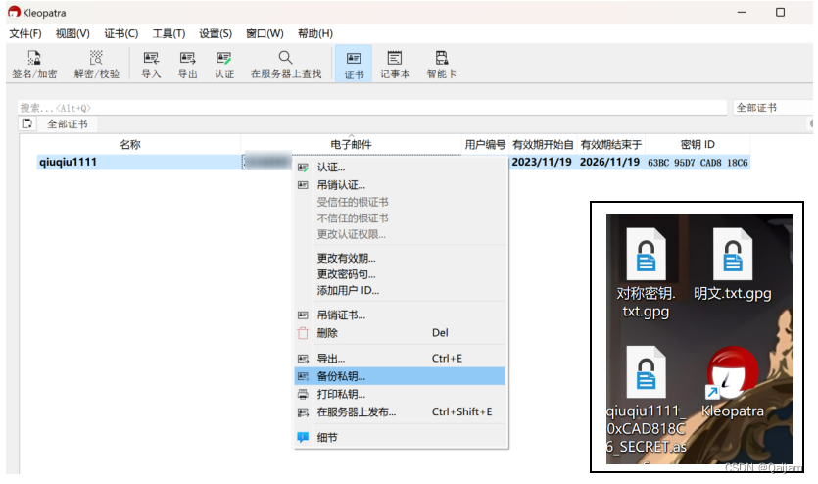This screenshot has width=818, height=484.
Task: Choose 吊销证书... in the context menu
Action: pos(400,315)
